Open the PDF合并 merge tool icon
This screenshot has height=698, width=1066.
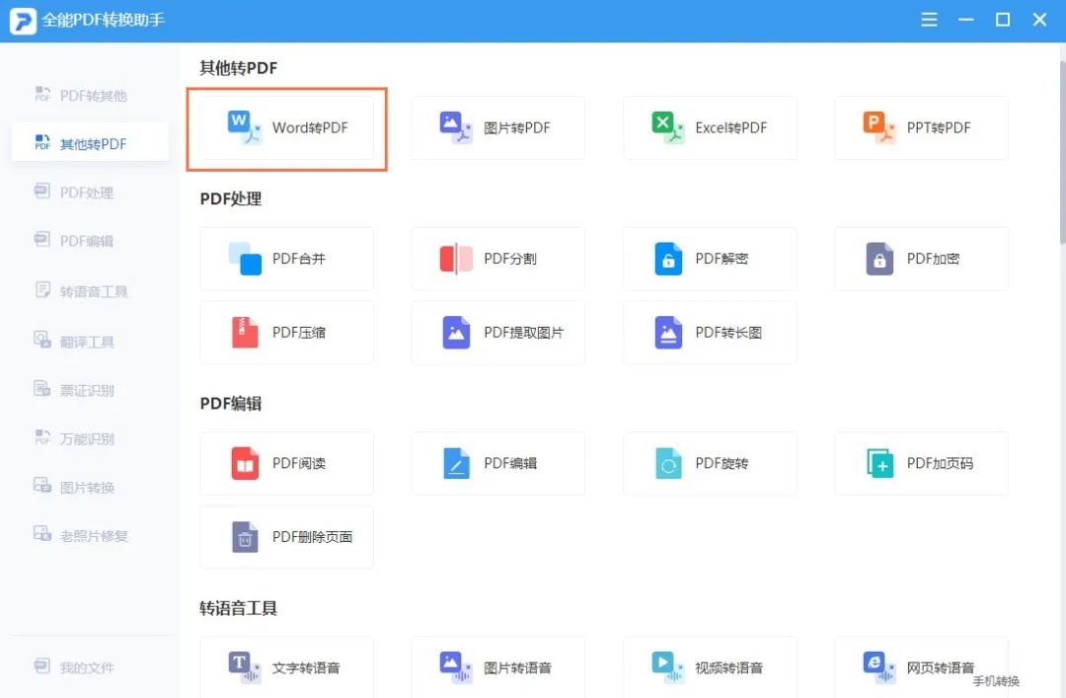pos(245,259)
